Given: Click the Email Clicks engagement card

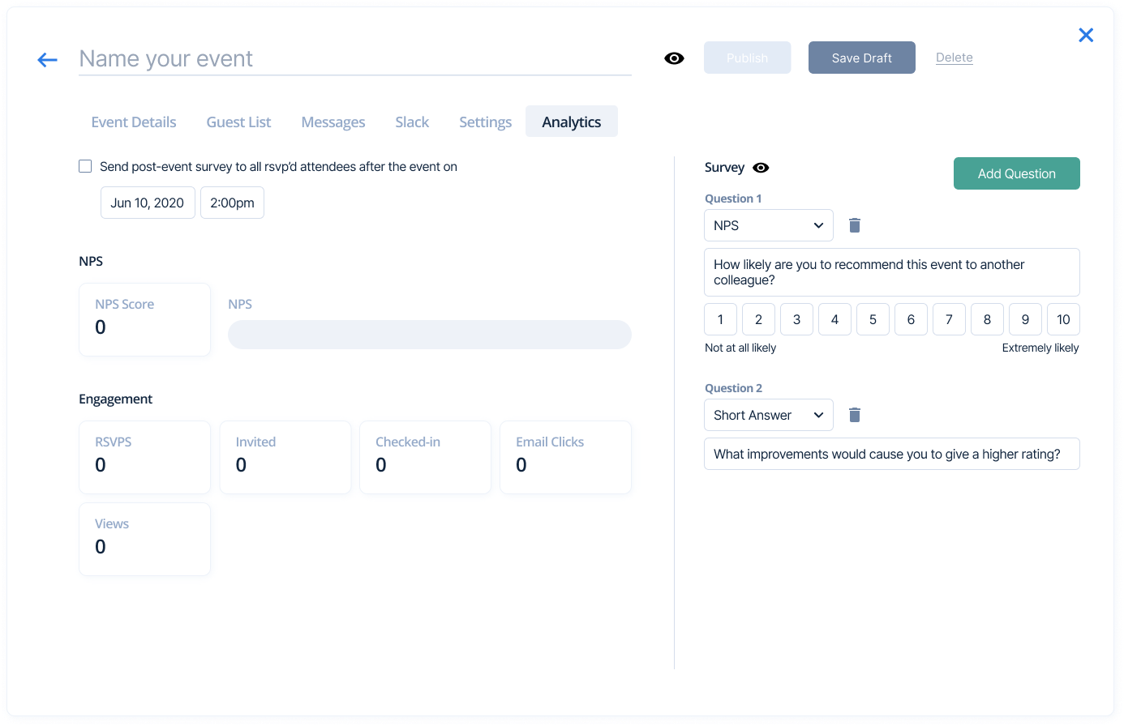Looking at the screenshot, I should [x=566, y=457].
